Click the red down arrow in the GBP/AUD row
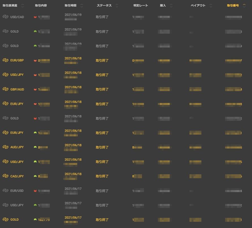The width and height of the screenshot is (252, 228). click(x=35, y=89)
